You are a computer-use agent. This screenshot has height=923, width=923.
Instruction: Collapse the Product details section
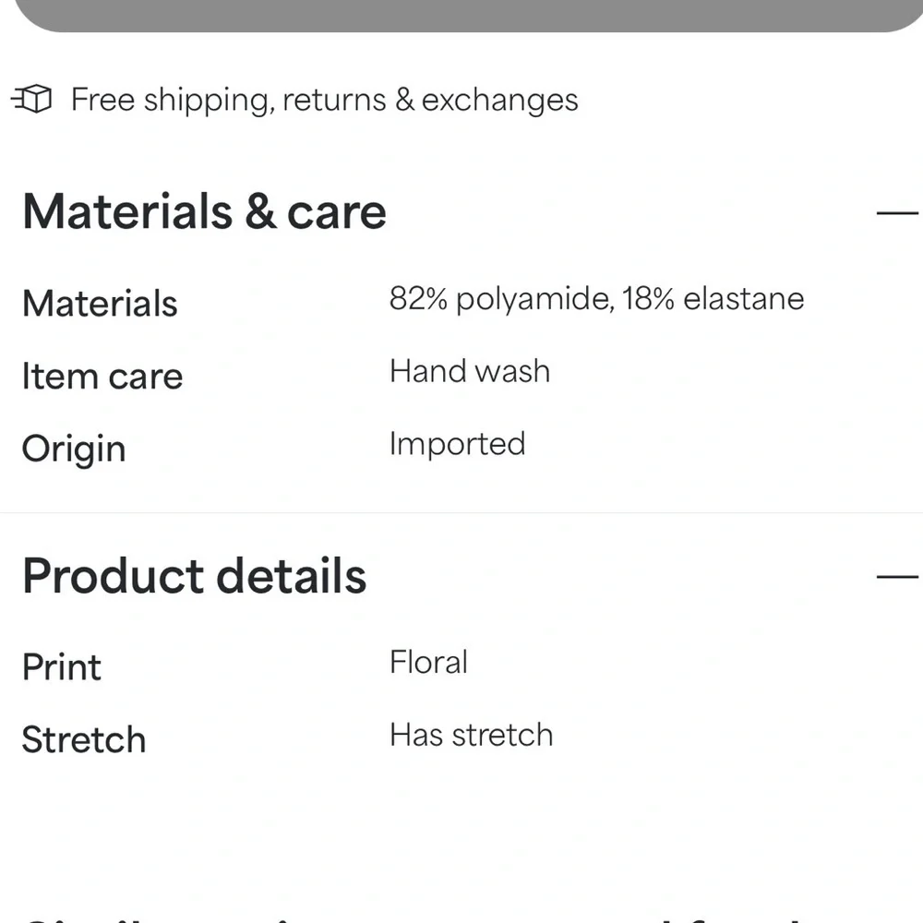pos(896,578)
